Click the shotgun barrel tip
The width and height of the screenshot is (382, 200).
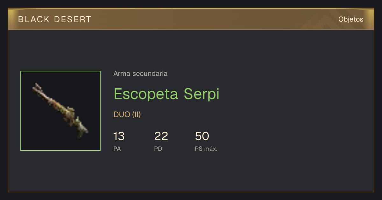pos(37,87)
